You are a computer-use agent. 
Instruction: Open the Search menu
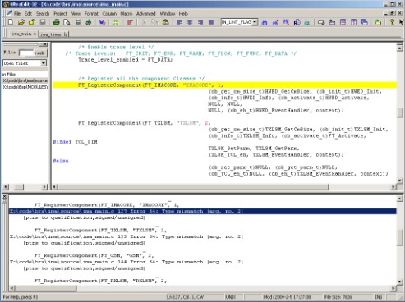[x=43, y=14]
